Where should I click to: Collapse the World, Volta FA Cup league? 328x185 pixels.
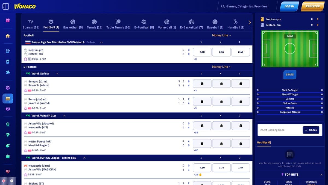point(64,116)
